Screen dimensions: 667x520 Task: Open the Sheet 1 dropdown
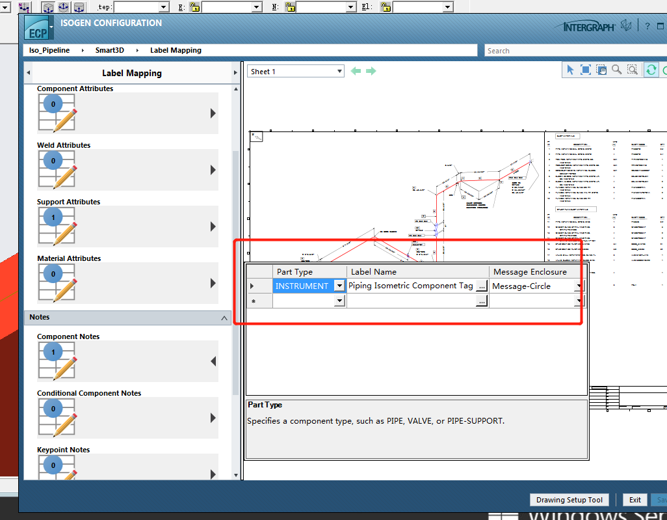pos(339,71)
